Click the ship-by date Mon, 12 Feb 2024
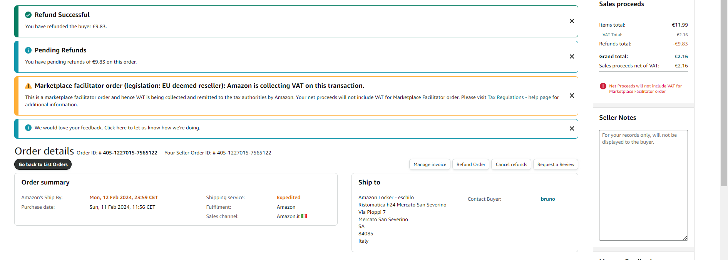This screenshot has height=260, width=728. coord(124,198)
